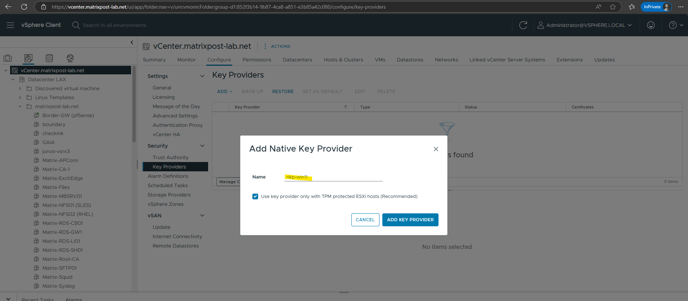The width and height of the screenshot is (688, 301).
Task: Expand the Discovered virtual machine folder
Action: (x=20, y=88)
